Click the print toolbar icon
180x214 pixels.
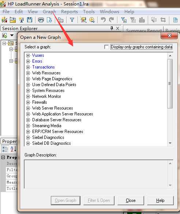pos(41,20)
